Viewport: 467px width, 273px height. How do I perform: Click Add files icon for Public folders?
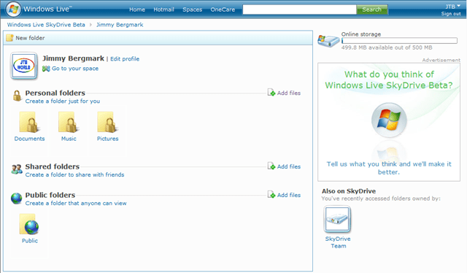(x=271, y=195)
